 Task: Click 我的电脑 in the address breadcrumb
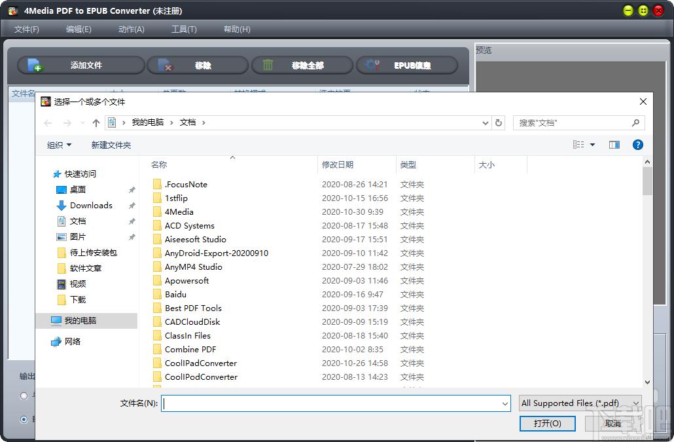147,122
